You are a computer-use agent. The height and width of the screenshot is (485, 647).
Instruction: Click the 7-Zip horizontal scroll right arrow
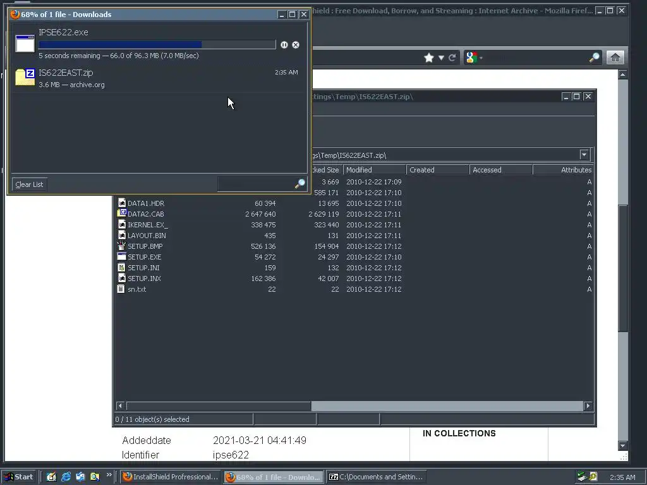588,406
